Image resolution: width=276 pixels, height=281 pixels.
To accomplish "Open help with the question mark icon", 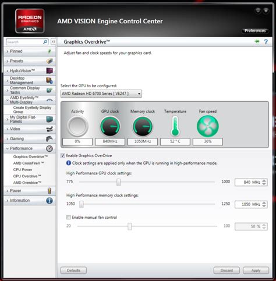I will (x=266, y=41).
